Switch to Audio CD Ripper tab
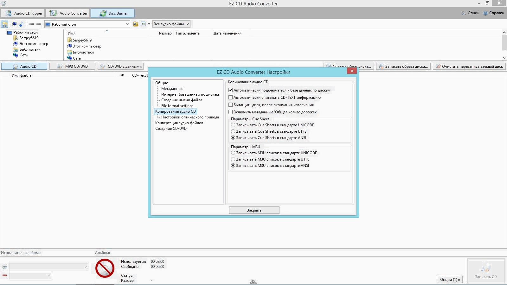This screenshot has width=507, height=285. [23, 13]
